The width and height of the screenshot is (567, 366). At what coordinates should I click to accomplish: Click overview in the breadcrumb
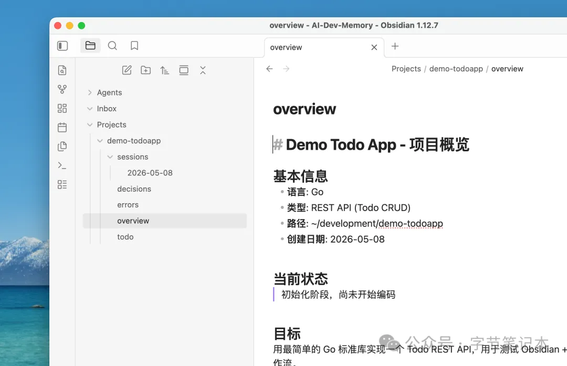click(507, 69)
